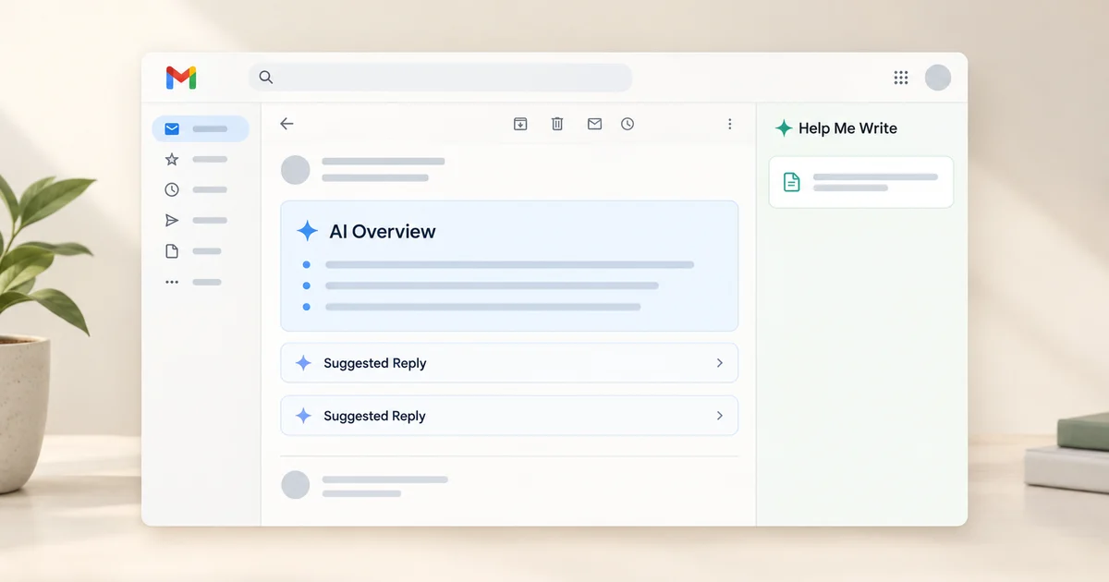Expand first Suggested Reply chevron
This screenshot has width=1109, height=582.
click(x=720, y=363)
